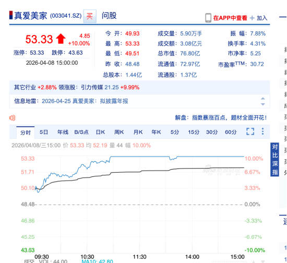This screenshot has height=263, width=287.
Task: Click the 市盈率TTM value 30.72
Action: (257, 64)
